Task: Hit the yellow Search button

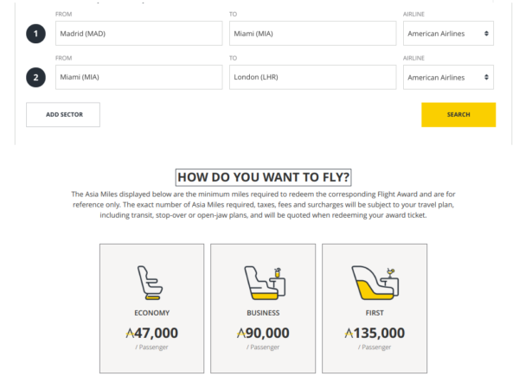Action: tap(458, 115)
